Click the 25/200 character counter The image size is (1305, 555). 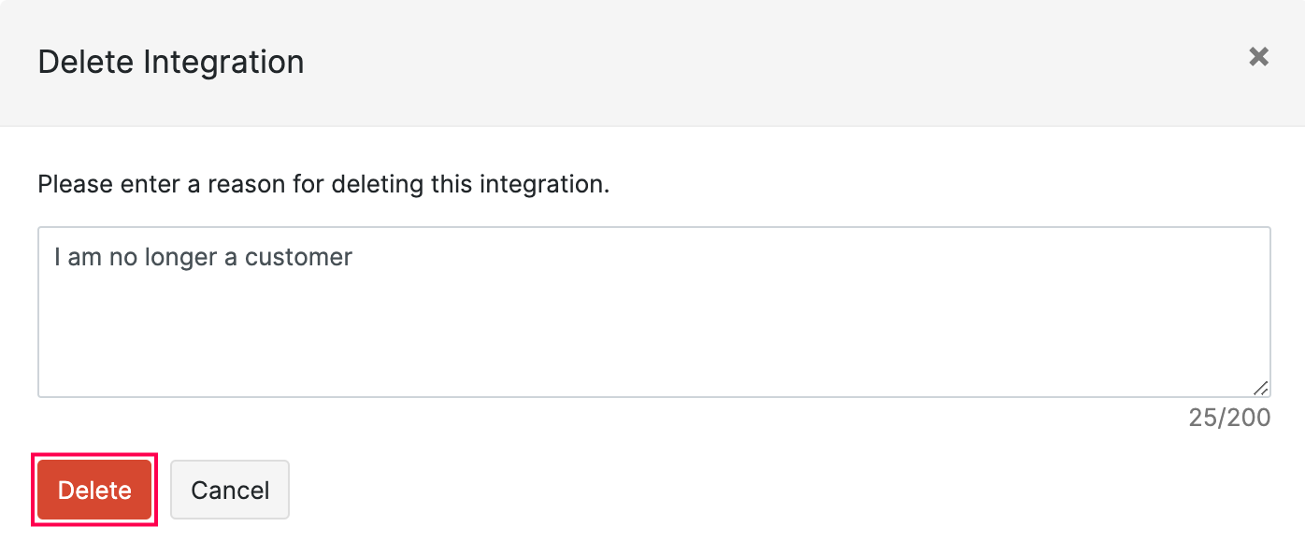(1229, 418)
